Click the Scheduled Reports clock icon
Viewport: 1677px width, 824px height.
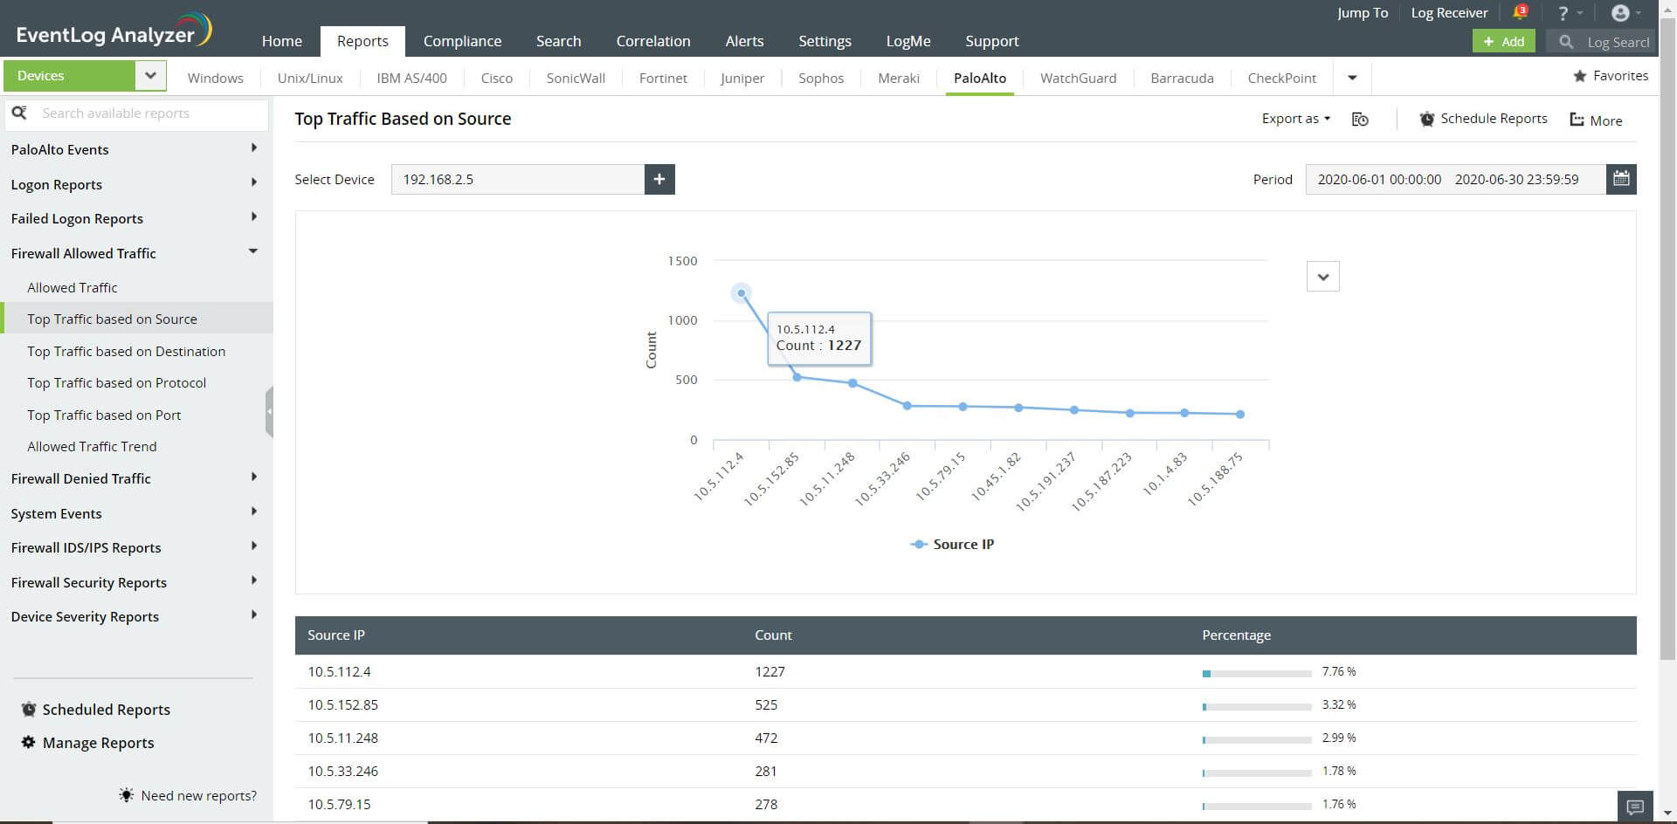29,709
